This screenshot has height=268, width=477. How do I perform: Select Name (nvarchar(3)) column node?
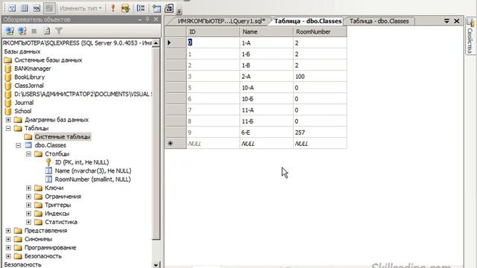tap(92, 170)
